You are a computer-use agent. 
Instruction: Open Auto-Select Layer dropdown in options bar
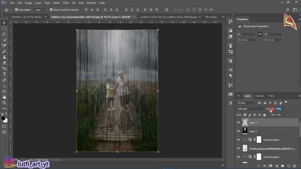point(40,10)
